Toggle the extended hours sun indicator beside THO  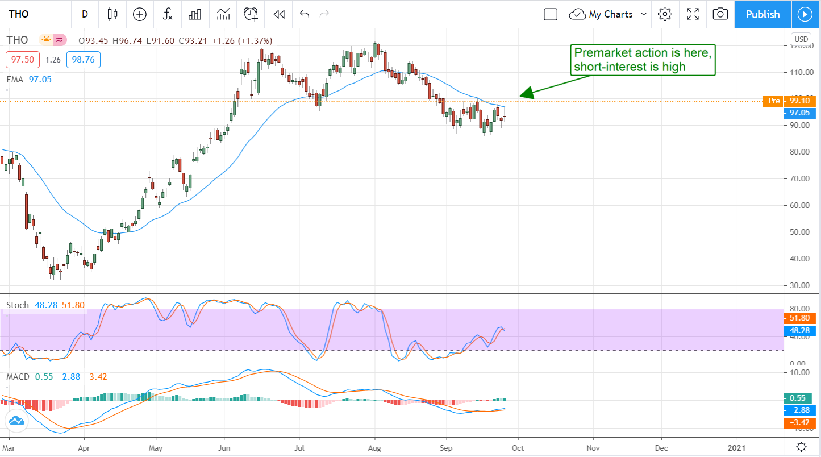pyautogui.click(x=45, y=40)
